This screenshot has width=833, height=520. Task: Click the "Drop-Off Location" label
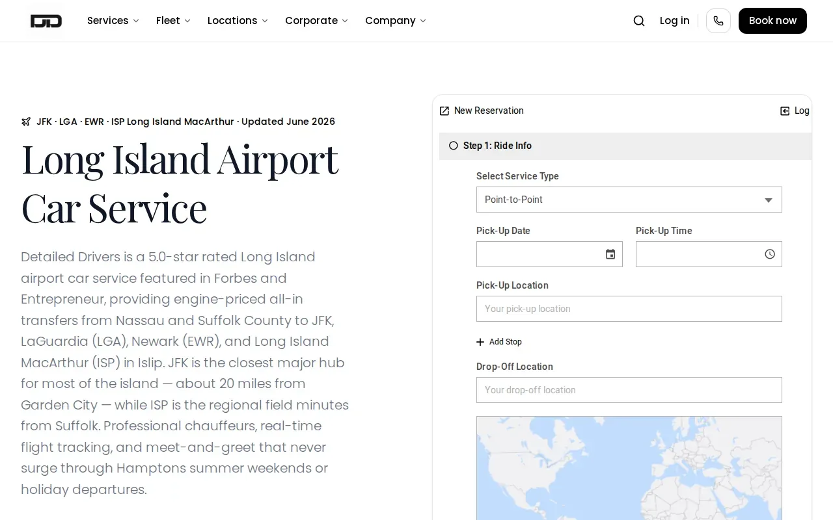[x=515, y=367]
